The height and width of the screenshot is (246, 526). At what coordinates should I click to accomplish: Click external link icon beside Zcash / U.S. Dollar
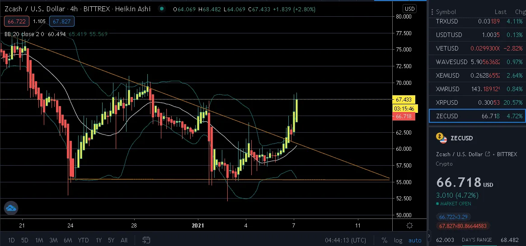488,154
